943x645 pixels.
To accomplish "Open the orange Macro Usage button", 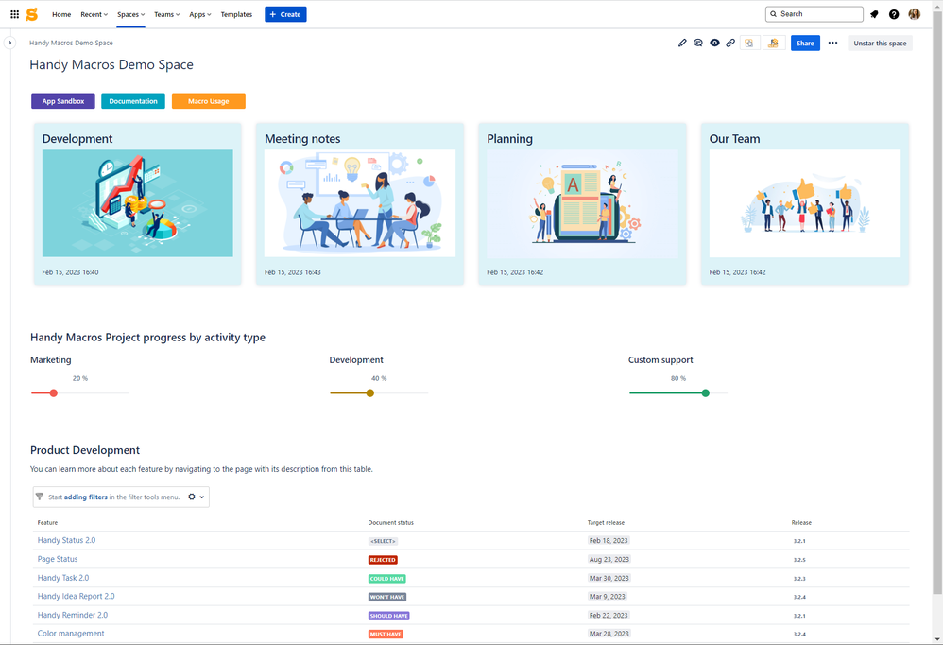I will (x=209, y=101).
